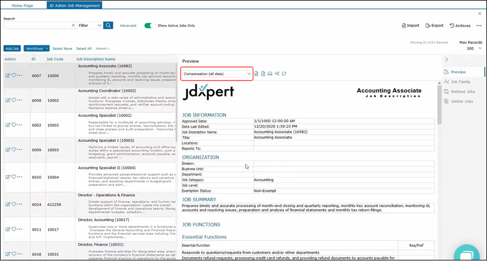The height and width of the screenshot is (261, 487).
Task: Collapse the side panel with chevron arrow
Action: click(x=446, y=59)
